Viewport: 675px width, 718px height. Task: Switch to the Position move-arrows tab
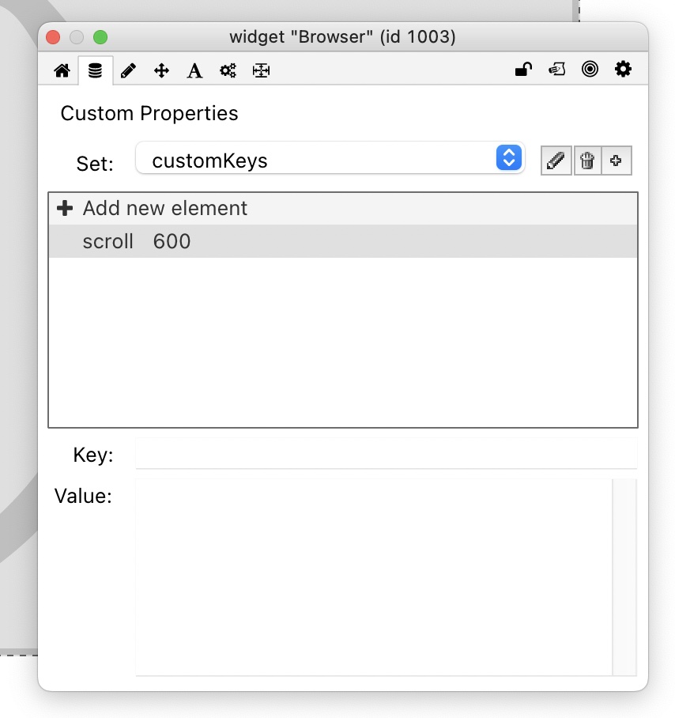tap(161, 70)
